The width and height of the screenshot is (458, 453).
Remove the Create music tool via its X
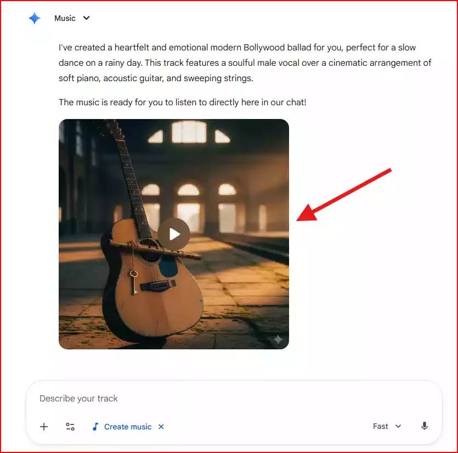(x=161, y=426)
